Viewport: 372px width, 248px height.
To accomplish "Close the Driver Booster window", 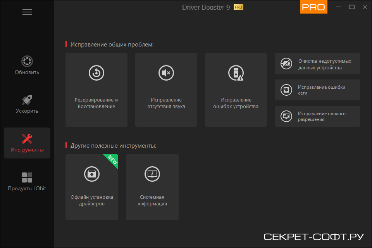I will 365,7.
